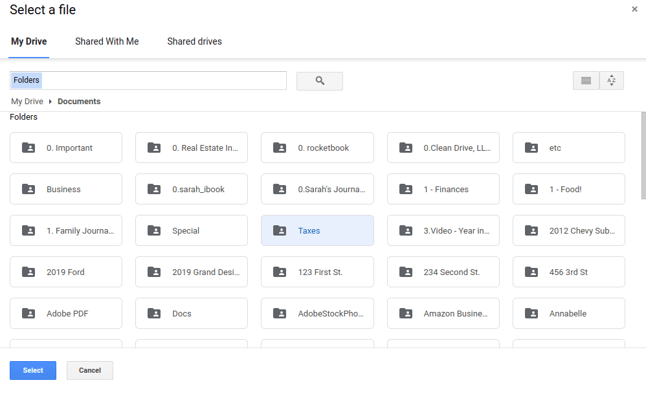
Task: Go to My Drive in the breadcrumb
Action: (x=27, y=102)
